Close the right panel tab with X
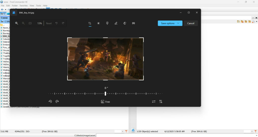258x137 pixels. 256,18
